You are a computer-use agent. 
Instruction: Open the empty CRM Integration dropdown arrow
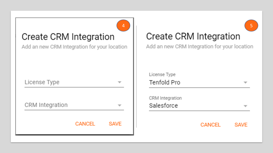pos(119,105)
